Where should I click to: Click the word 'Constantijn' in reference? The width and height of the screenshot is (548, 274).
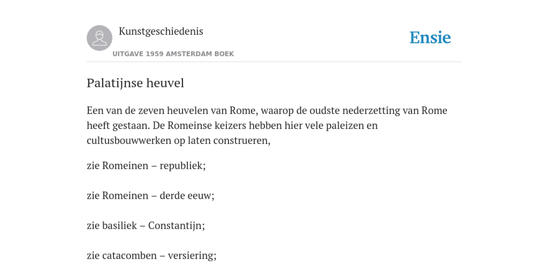click(176, 225)
